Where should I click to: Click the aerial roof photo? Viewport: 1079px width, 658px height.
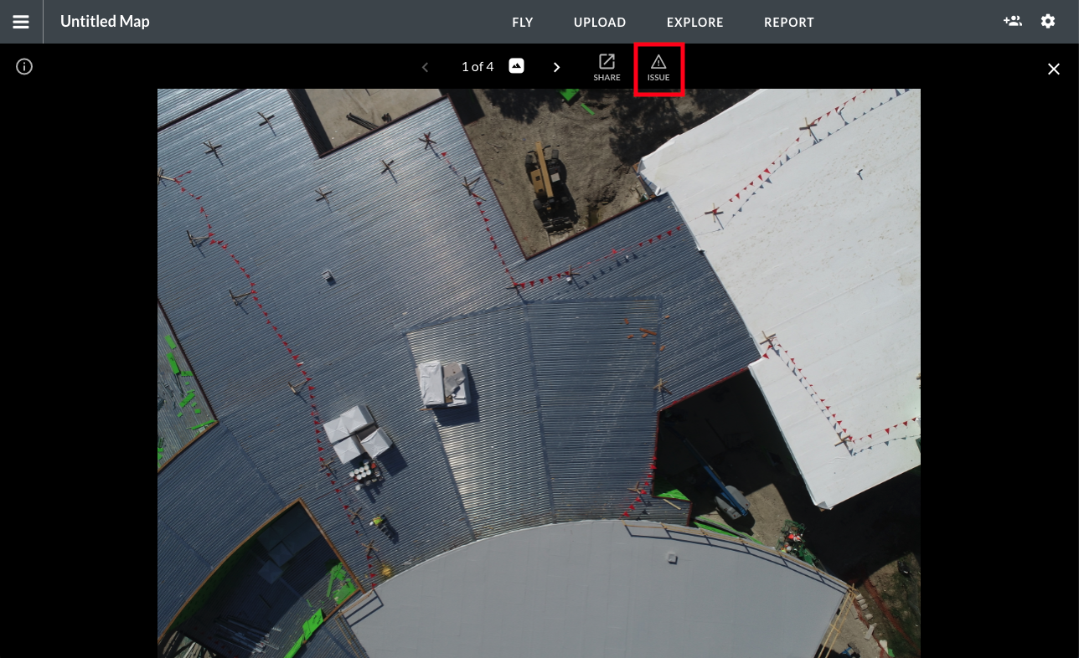[539, 373]
